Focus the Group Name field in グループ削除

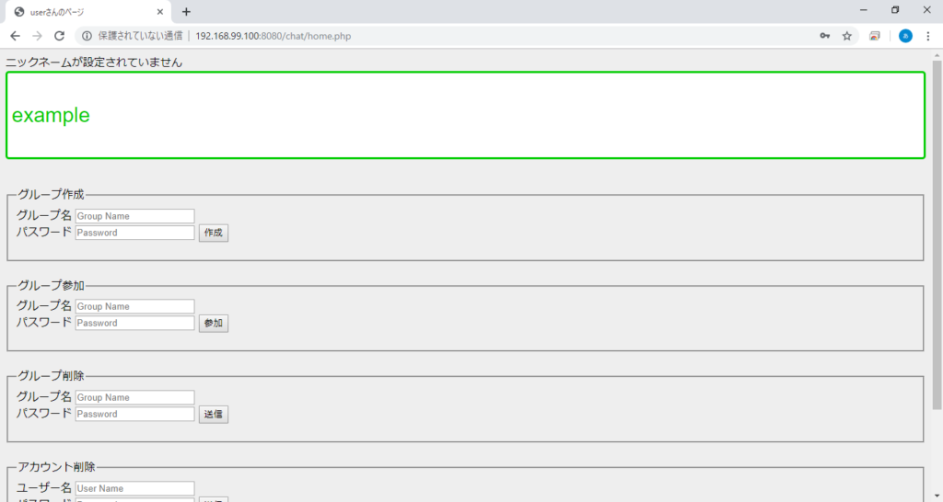click(x=134, y=397)
